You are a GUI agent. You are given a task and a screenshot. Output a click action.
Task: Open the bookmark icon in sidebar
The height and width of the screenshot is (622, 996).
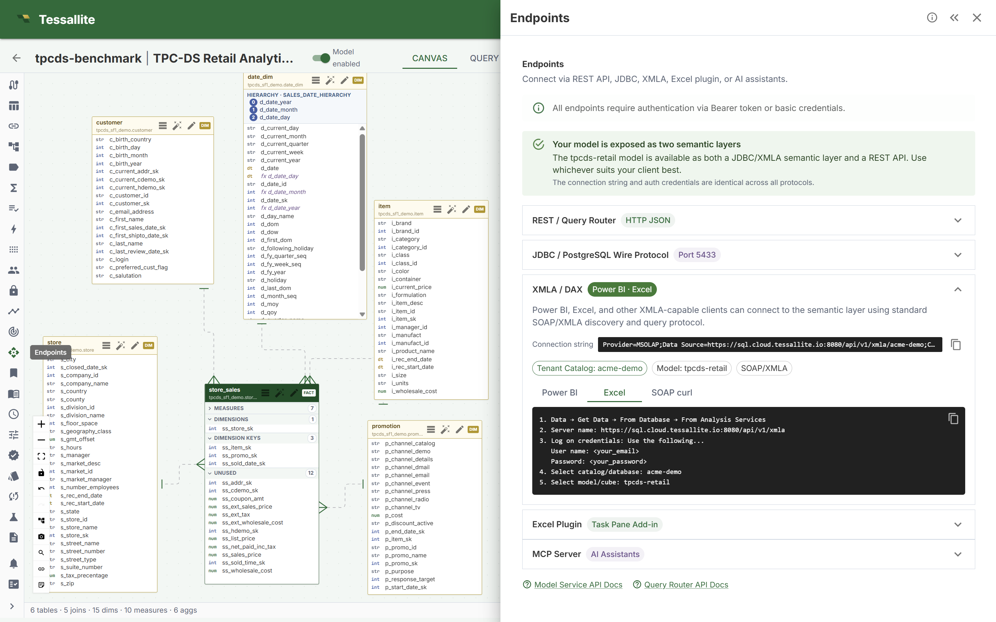tap(13, 373)
